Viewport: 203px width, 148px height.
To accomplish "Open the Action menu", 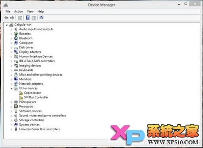I will click(x=19, y=11).
